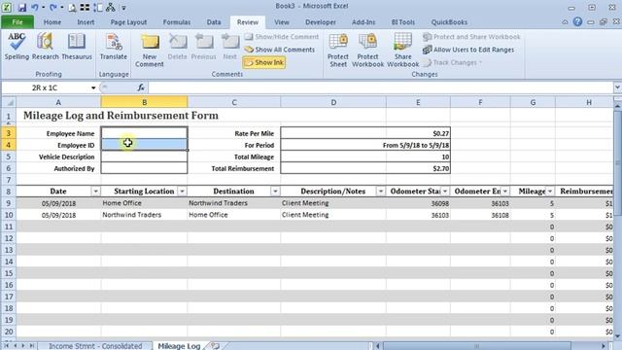This screenshot has height=350, width=622.
Task: Open Customize Quick Access Toolbar arrow
Action: click(x=123, y=8)
